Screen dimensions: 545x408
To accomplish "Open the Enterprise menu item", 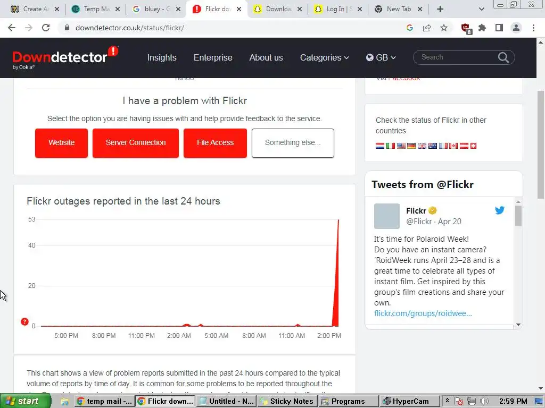I will click(x=213, y=57).
